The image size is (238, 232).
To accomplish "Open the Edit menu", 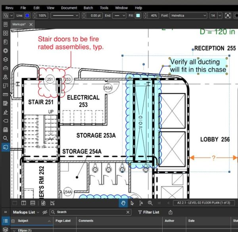I will tap(36, 8).
